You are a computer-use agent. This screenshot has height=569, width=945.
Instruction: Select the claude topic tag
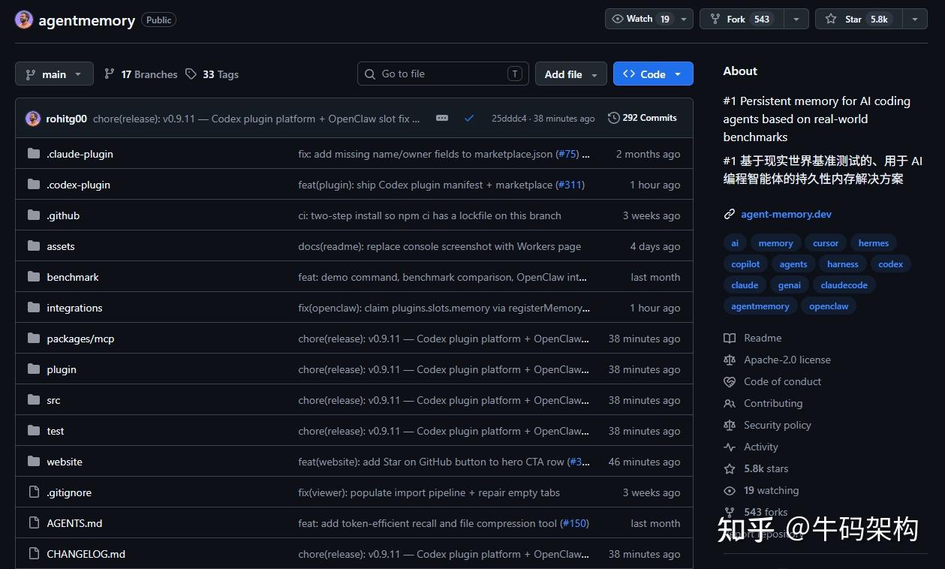pos(745,285)
